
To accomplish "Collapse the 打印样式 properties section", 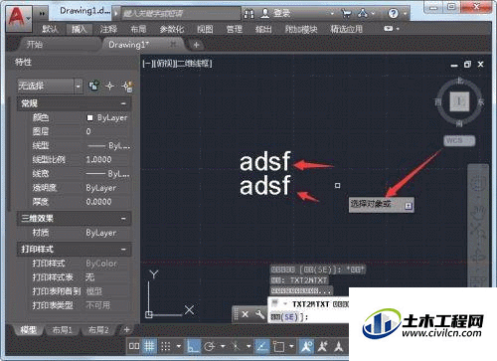I will point(123,250).
